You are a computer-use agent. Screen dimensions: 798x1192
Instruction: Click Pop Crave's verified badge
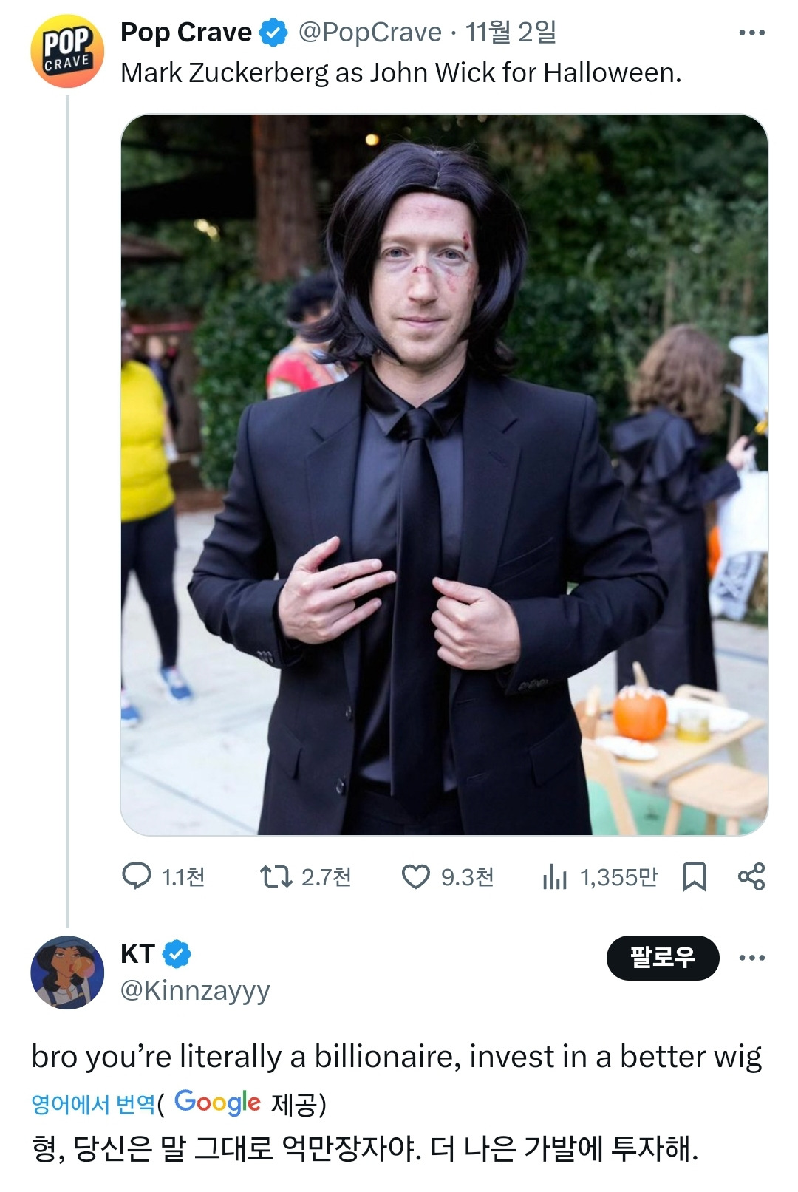(x=274, y=33)
